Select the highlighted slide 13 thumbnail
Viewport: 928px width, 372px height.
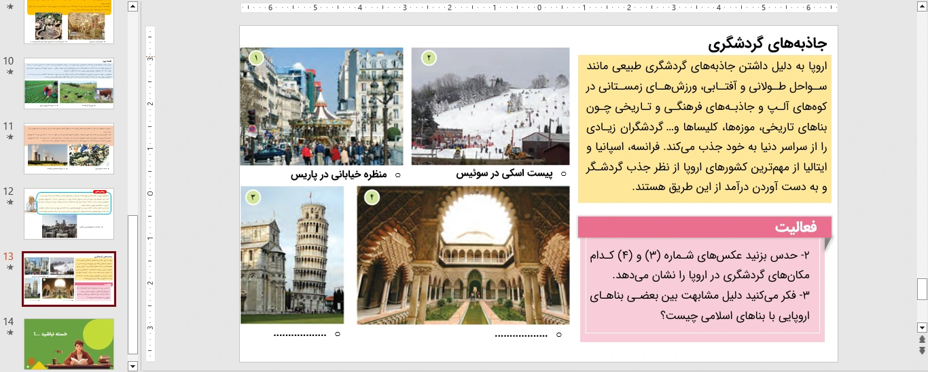coord(69,279)
